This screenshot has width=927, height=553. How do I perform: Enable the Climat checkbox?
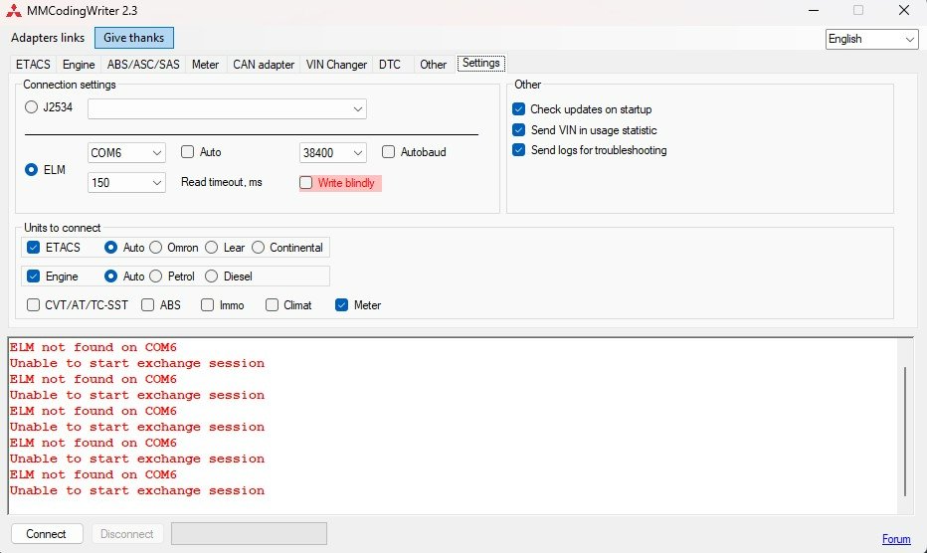tap(272, 305)
